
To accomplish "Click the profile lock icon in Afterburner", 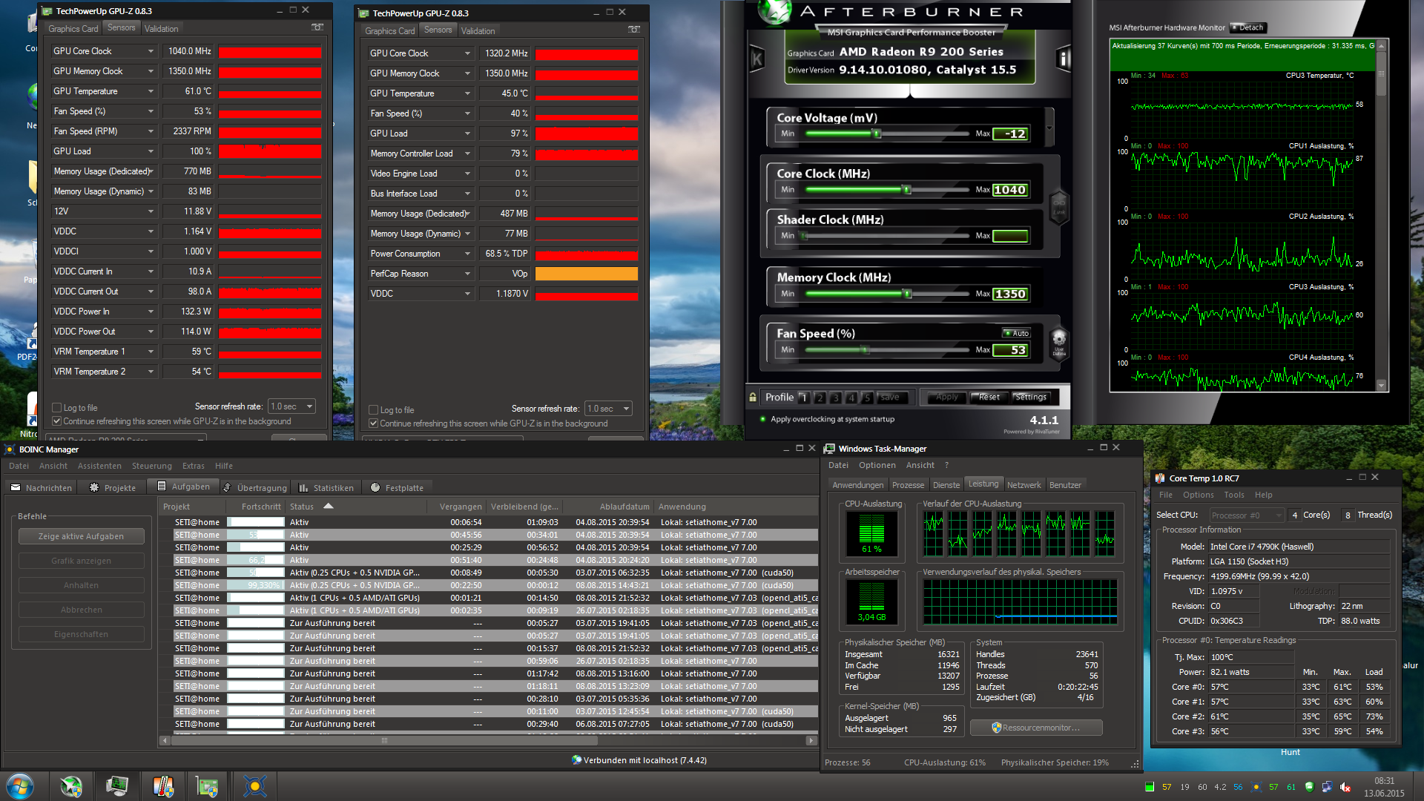I will [753, 398].
